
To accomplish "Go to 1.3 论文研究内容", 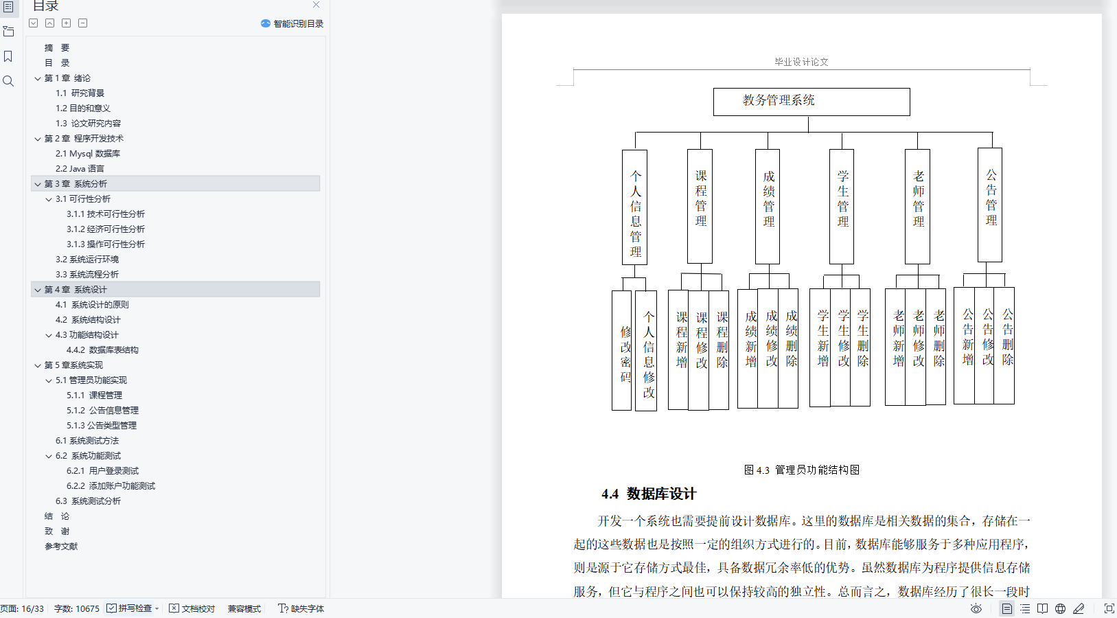I will (88, 124).
